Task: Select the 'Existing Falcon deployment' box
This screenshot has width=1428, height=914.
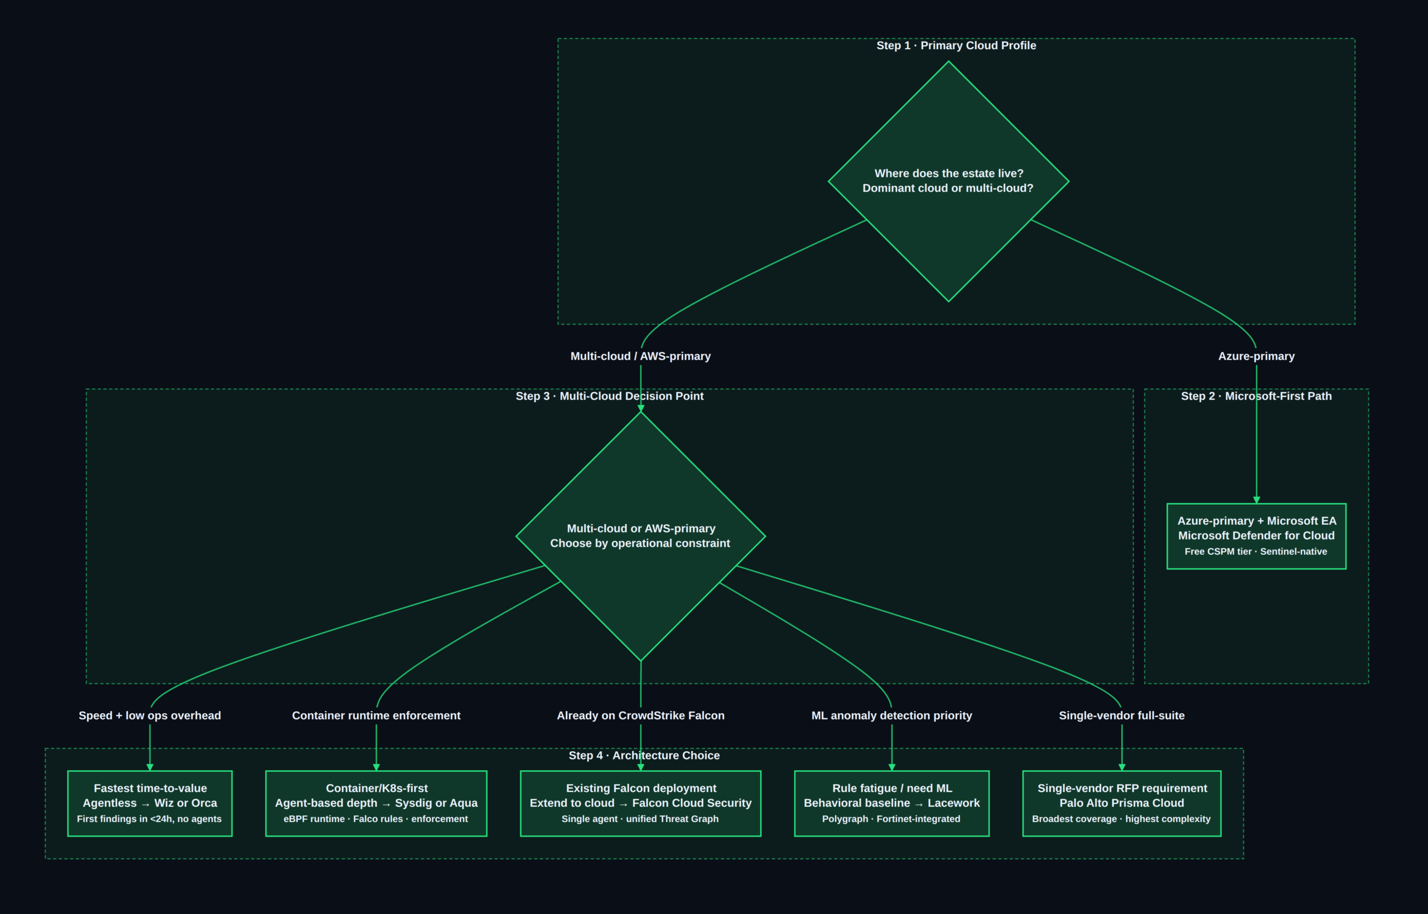Action: [x=640, y=804]
